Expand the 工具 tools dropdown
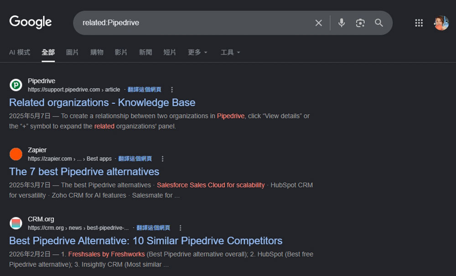456x276 pixels. tap(230, 52)
